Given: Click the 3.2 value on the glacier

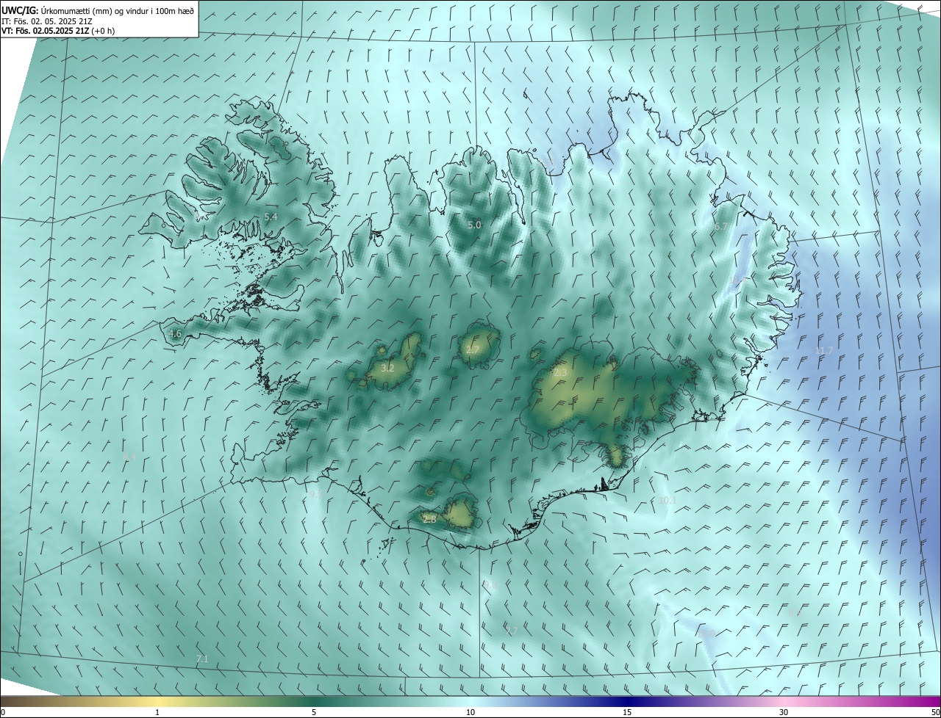Looking at the screenshot, I should tap(387, 368).
